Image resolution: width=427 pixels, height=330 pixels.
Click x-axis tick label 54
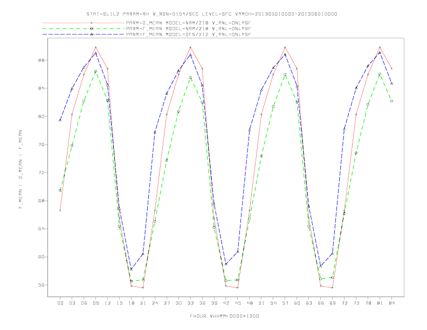point(273,303)
